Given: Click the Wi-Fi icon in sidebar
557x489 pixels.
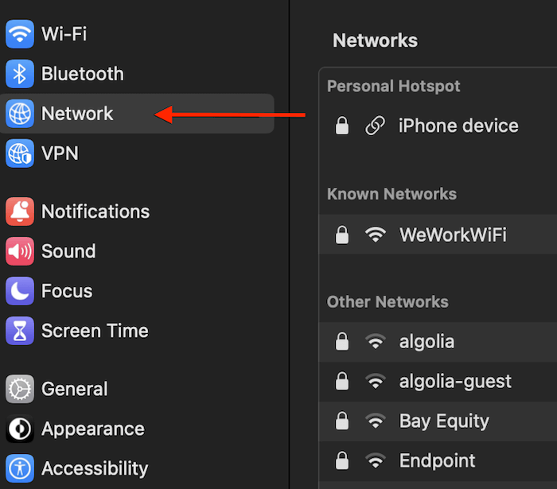Looking at the screenshot, I should tap(20, 34).
